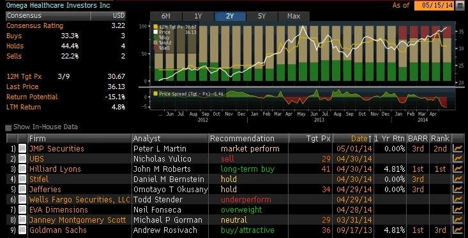This screenshot has height=238, width=468.
Task: Click the chart icon in the EVA Dimensions row
Action: [x=458, y=210]
